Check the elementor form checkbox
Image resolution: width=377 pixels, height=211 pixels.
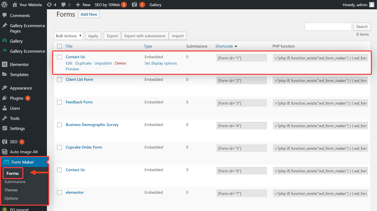coord(59,192)
